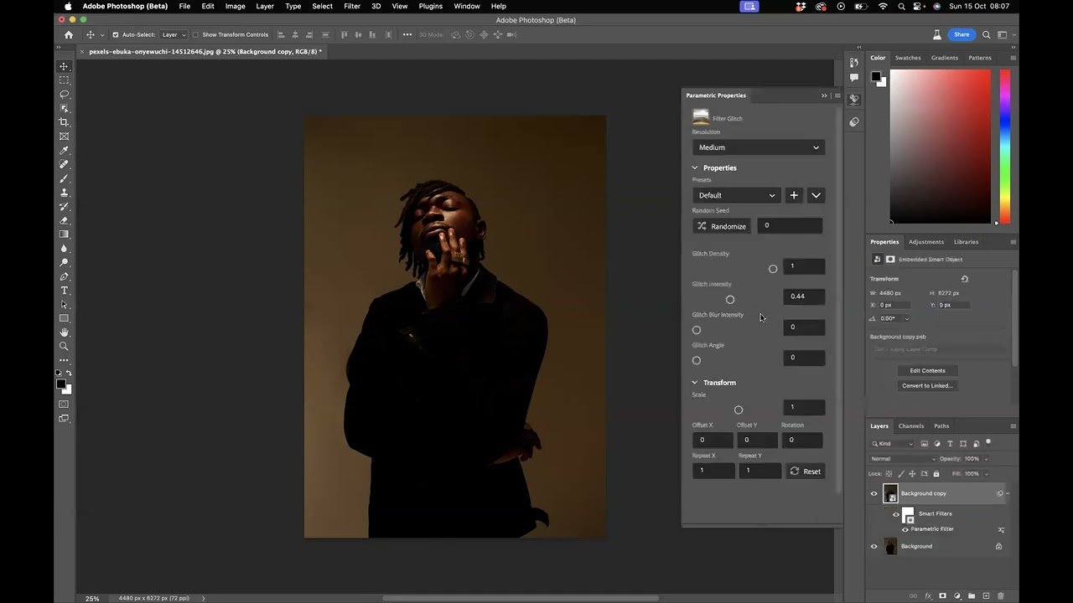This screenshot has height=603, width=1073.
Task: Toggle the layer filter on/off switch
Action: [x=988, y=442]
